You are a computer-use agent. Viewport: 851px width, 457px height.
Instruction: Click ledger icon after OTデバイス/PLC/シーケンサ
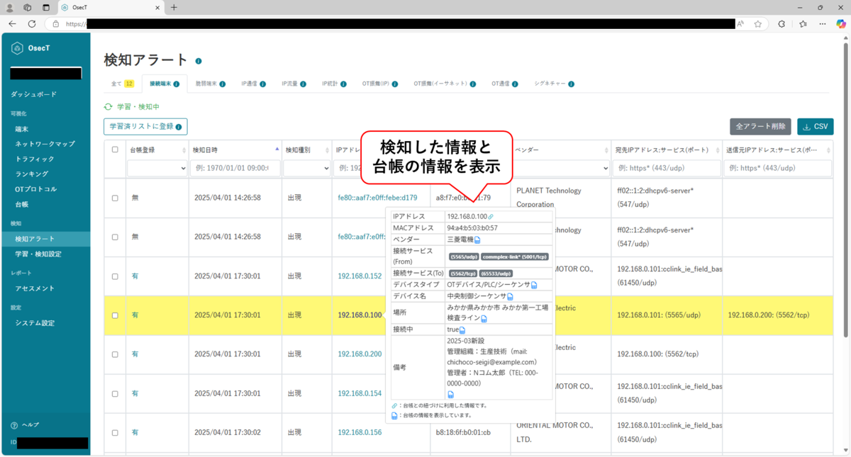pyautogui.click(x=534, y=285)
